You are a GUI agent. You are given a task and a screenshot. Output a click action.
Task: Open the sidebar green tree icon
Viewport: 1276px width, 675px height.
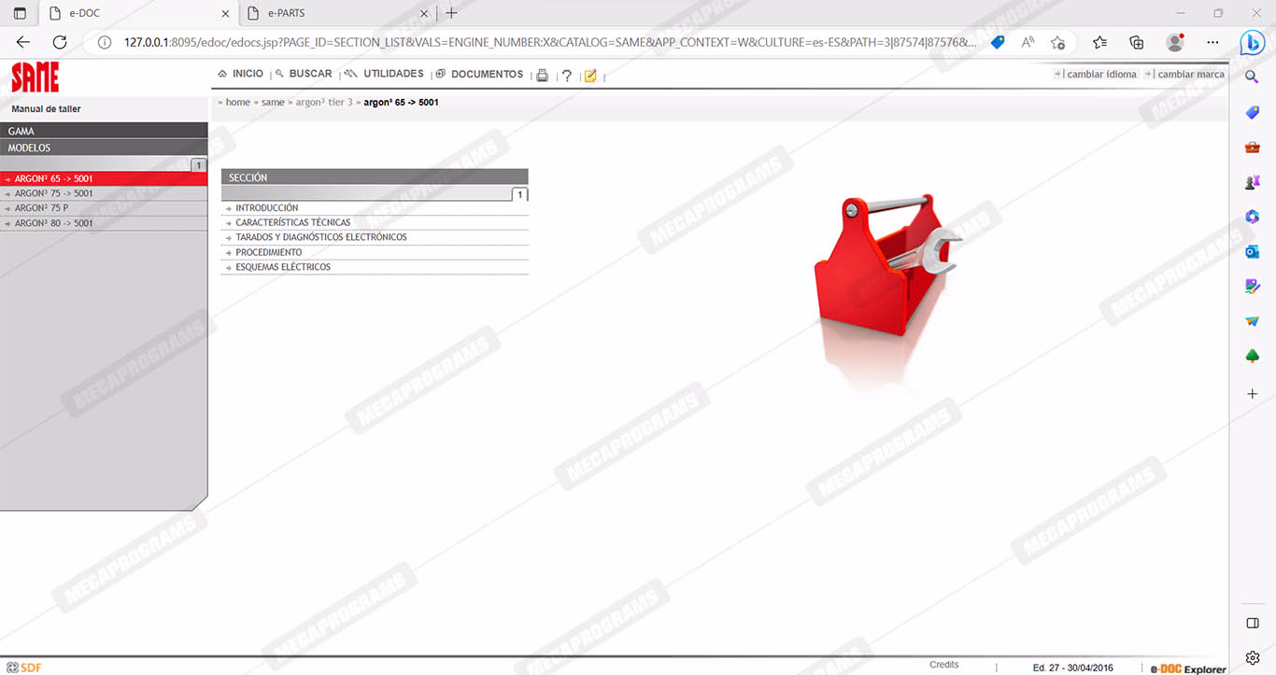tap(1253, 356)
